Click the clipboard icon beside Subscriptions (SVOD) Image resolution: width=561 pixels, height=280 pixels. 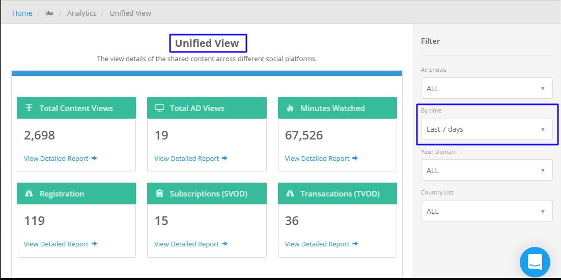(x=159, y=193)
